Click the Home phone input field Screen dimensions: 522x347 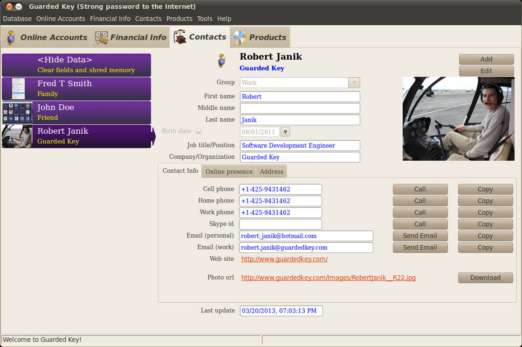click(281, 201)
